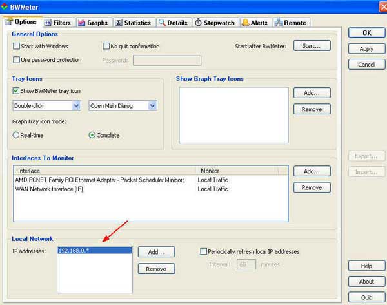The width and height of the screenshot is (387, 305).
Task: Click Add... in Show Graph Tray Icons
Action: click(x=312, y=93)
